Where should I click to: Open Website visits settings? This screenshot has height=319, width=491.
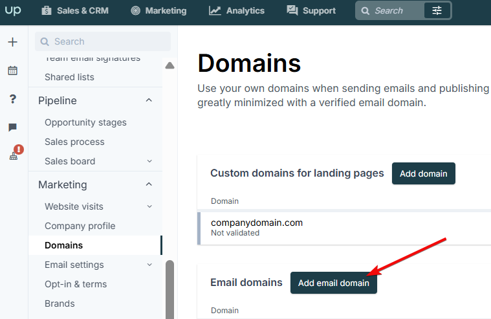tap(74, 207)
